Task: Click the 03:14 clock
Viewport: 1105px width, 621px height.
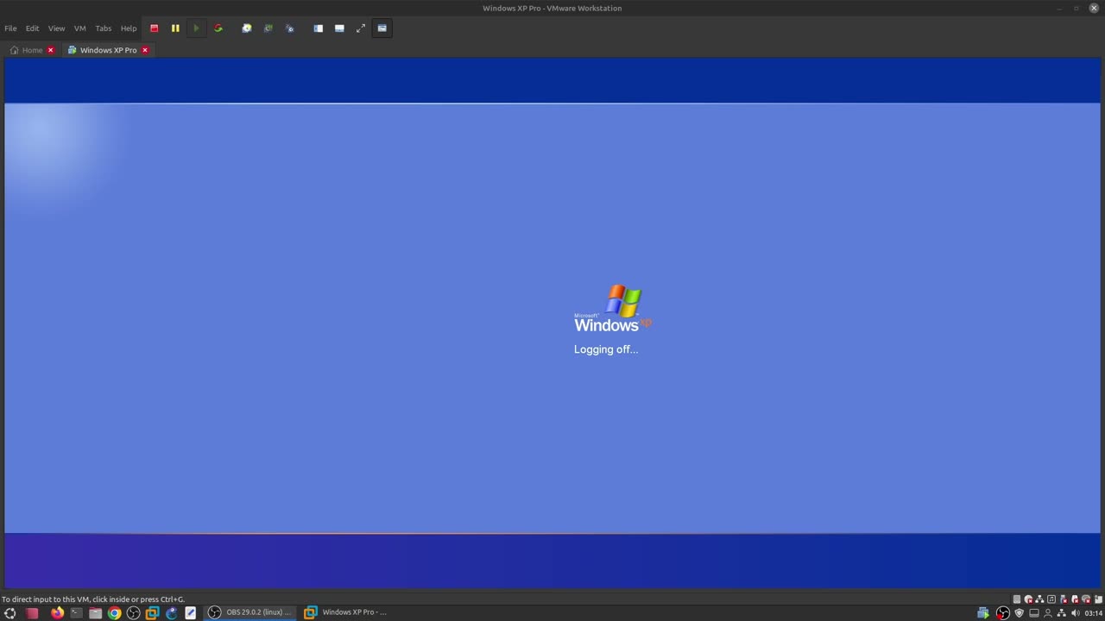Action: pos(1094,613)
